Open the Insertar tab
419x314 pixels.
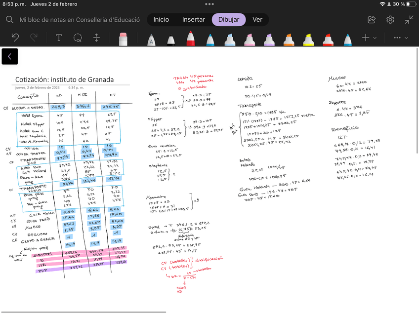click(x=194, y=20)
